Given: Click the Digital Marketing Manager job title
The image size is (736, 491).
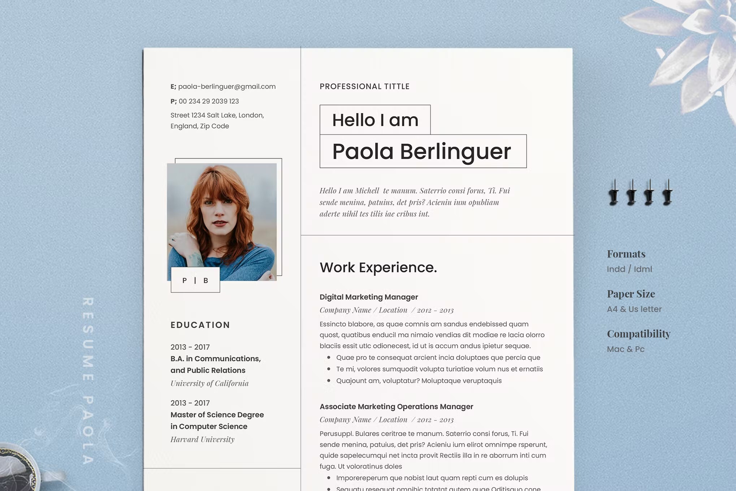Looking at the screenshot, I should tap(369, 297).
